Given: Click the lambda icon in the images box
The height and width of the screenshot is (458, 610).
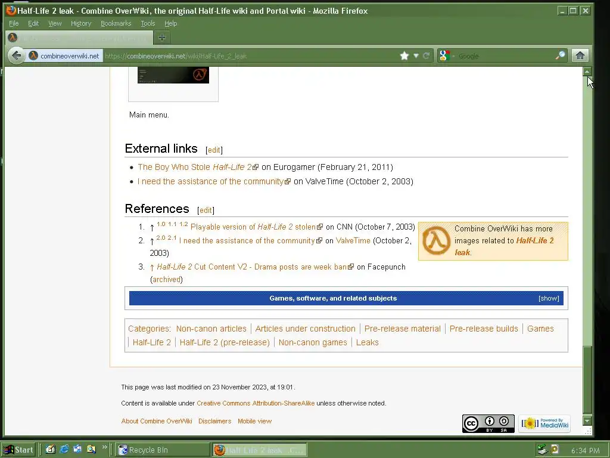Looking at the screenshot, I should coord(436,241).
